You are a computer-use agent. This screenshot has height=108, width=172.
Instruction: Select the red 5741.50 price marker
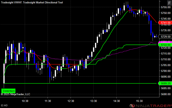[165, 23]
